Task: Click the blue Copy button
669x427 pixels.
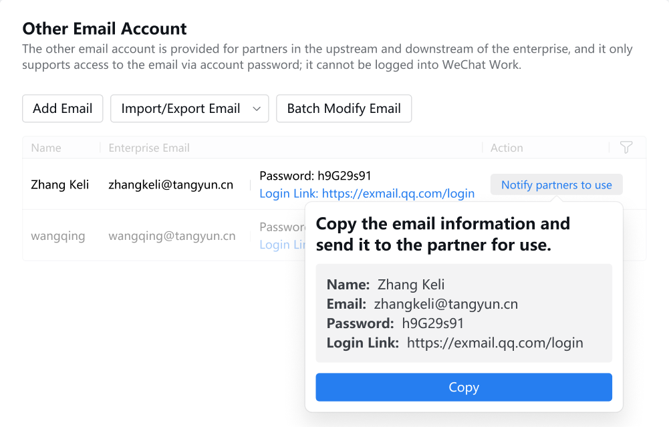Action: click(x=463, y=388)
